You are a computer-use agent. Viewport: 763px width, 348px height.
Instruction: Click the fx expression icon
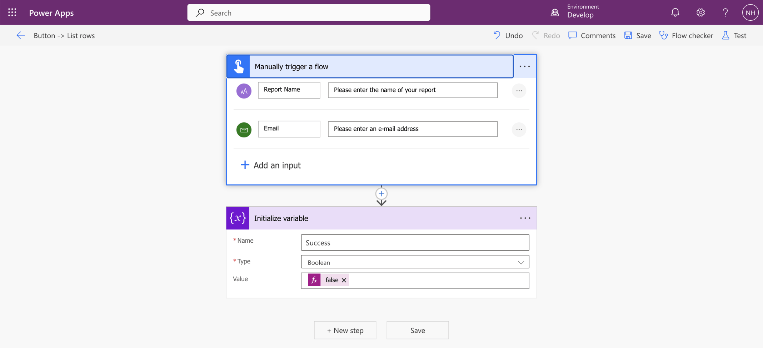tap(314, 280)
